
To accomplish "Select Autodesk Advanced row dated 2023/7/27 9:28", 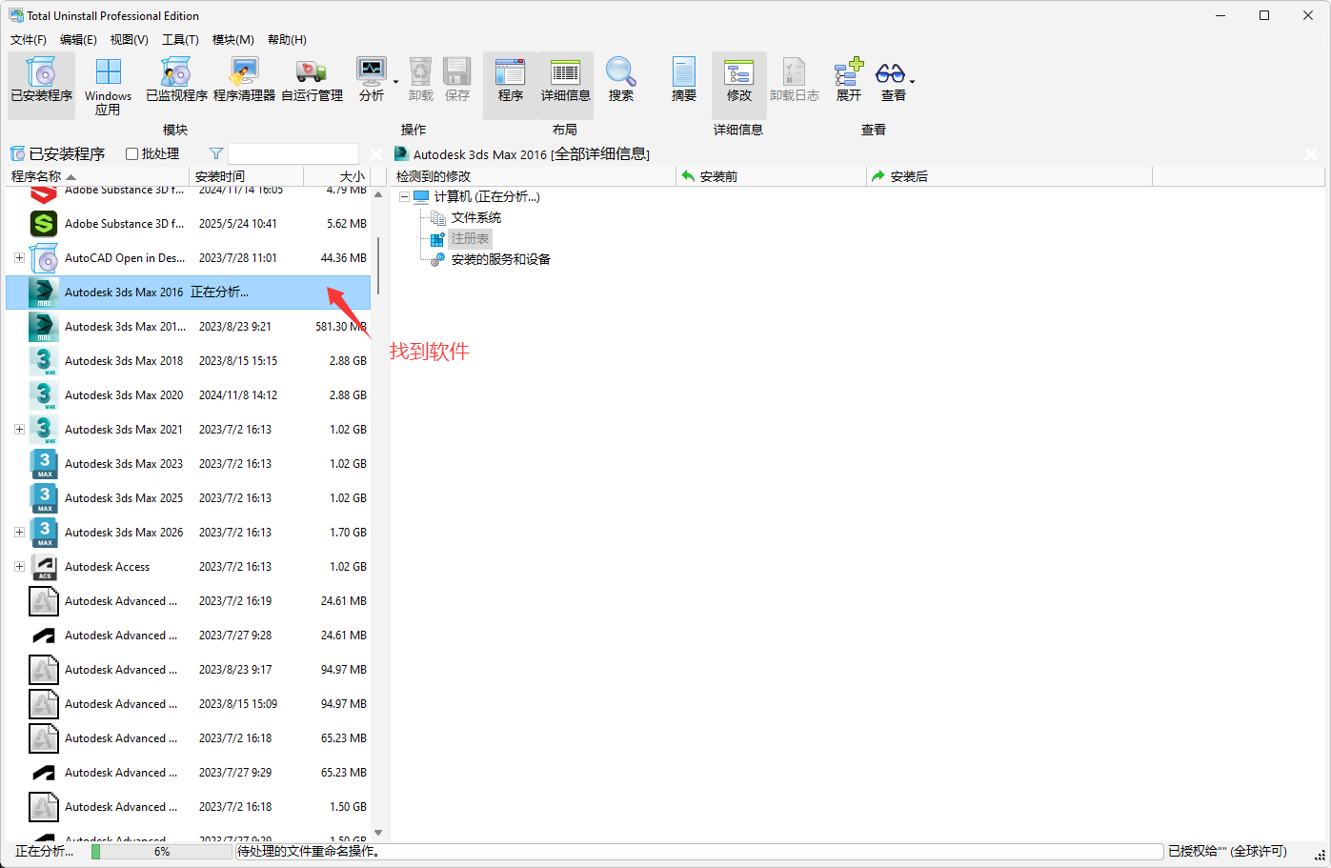I will coord(188,636).
